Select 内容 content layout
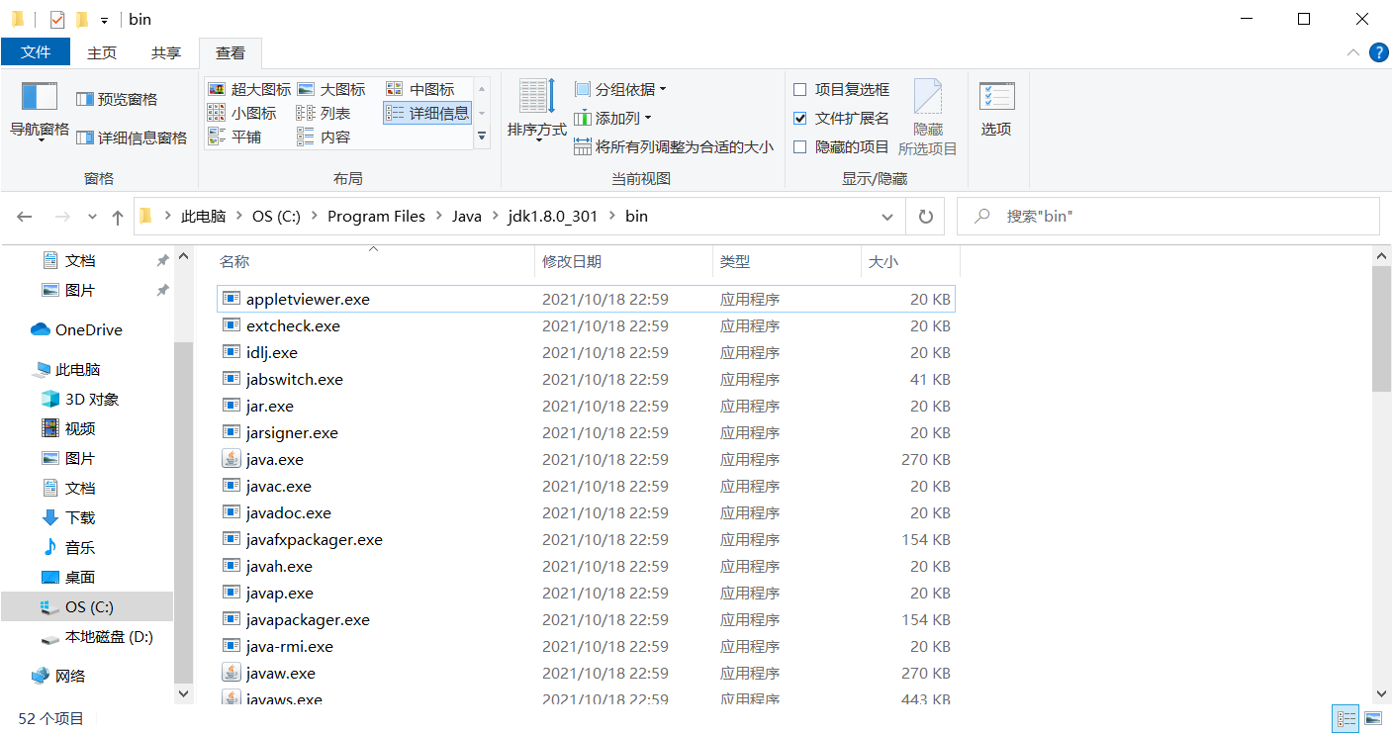Viewport: 1393px width, 734px height. (324, 137)
